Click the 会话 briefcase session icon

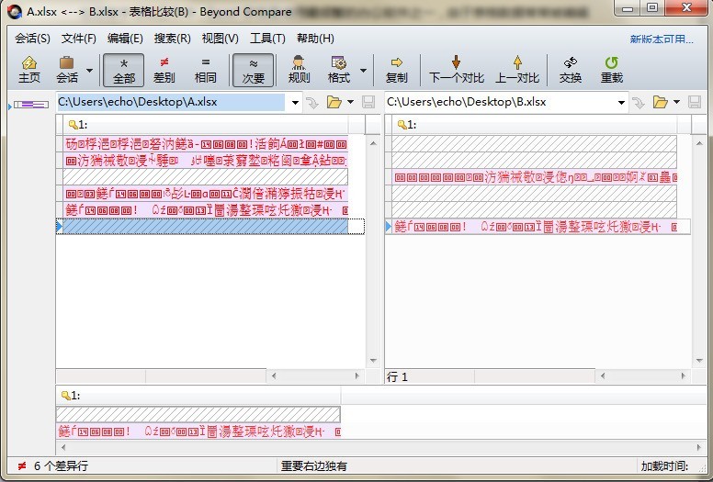tap(67, 70)
